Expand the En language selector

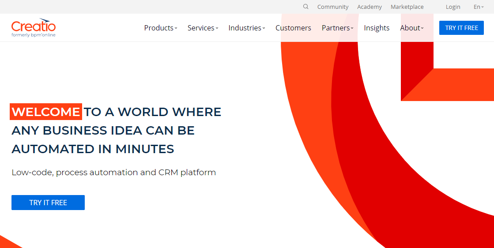(x=479, y=7)
